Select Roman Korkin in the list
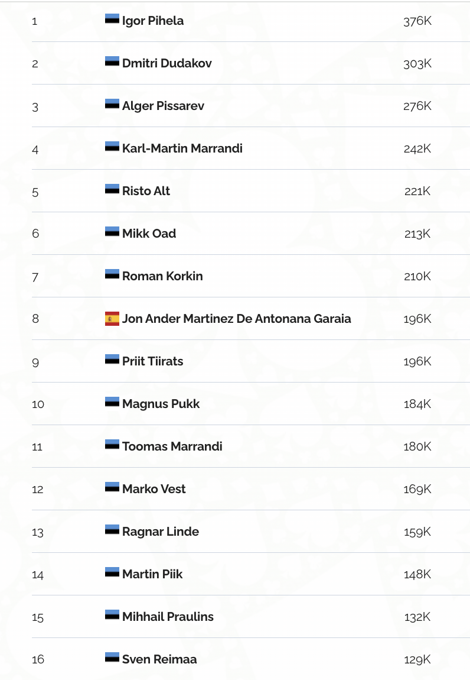Image resolution: width=470 pixels, height=680 pixels. pyautogui.click(x=162, y=276)
